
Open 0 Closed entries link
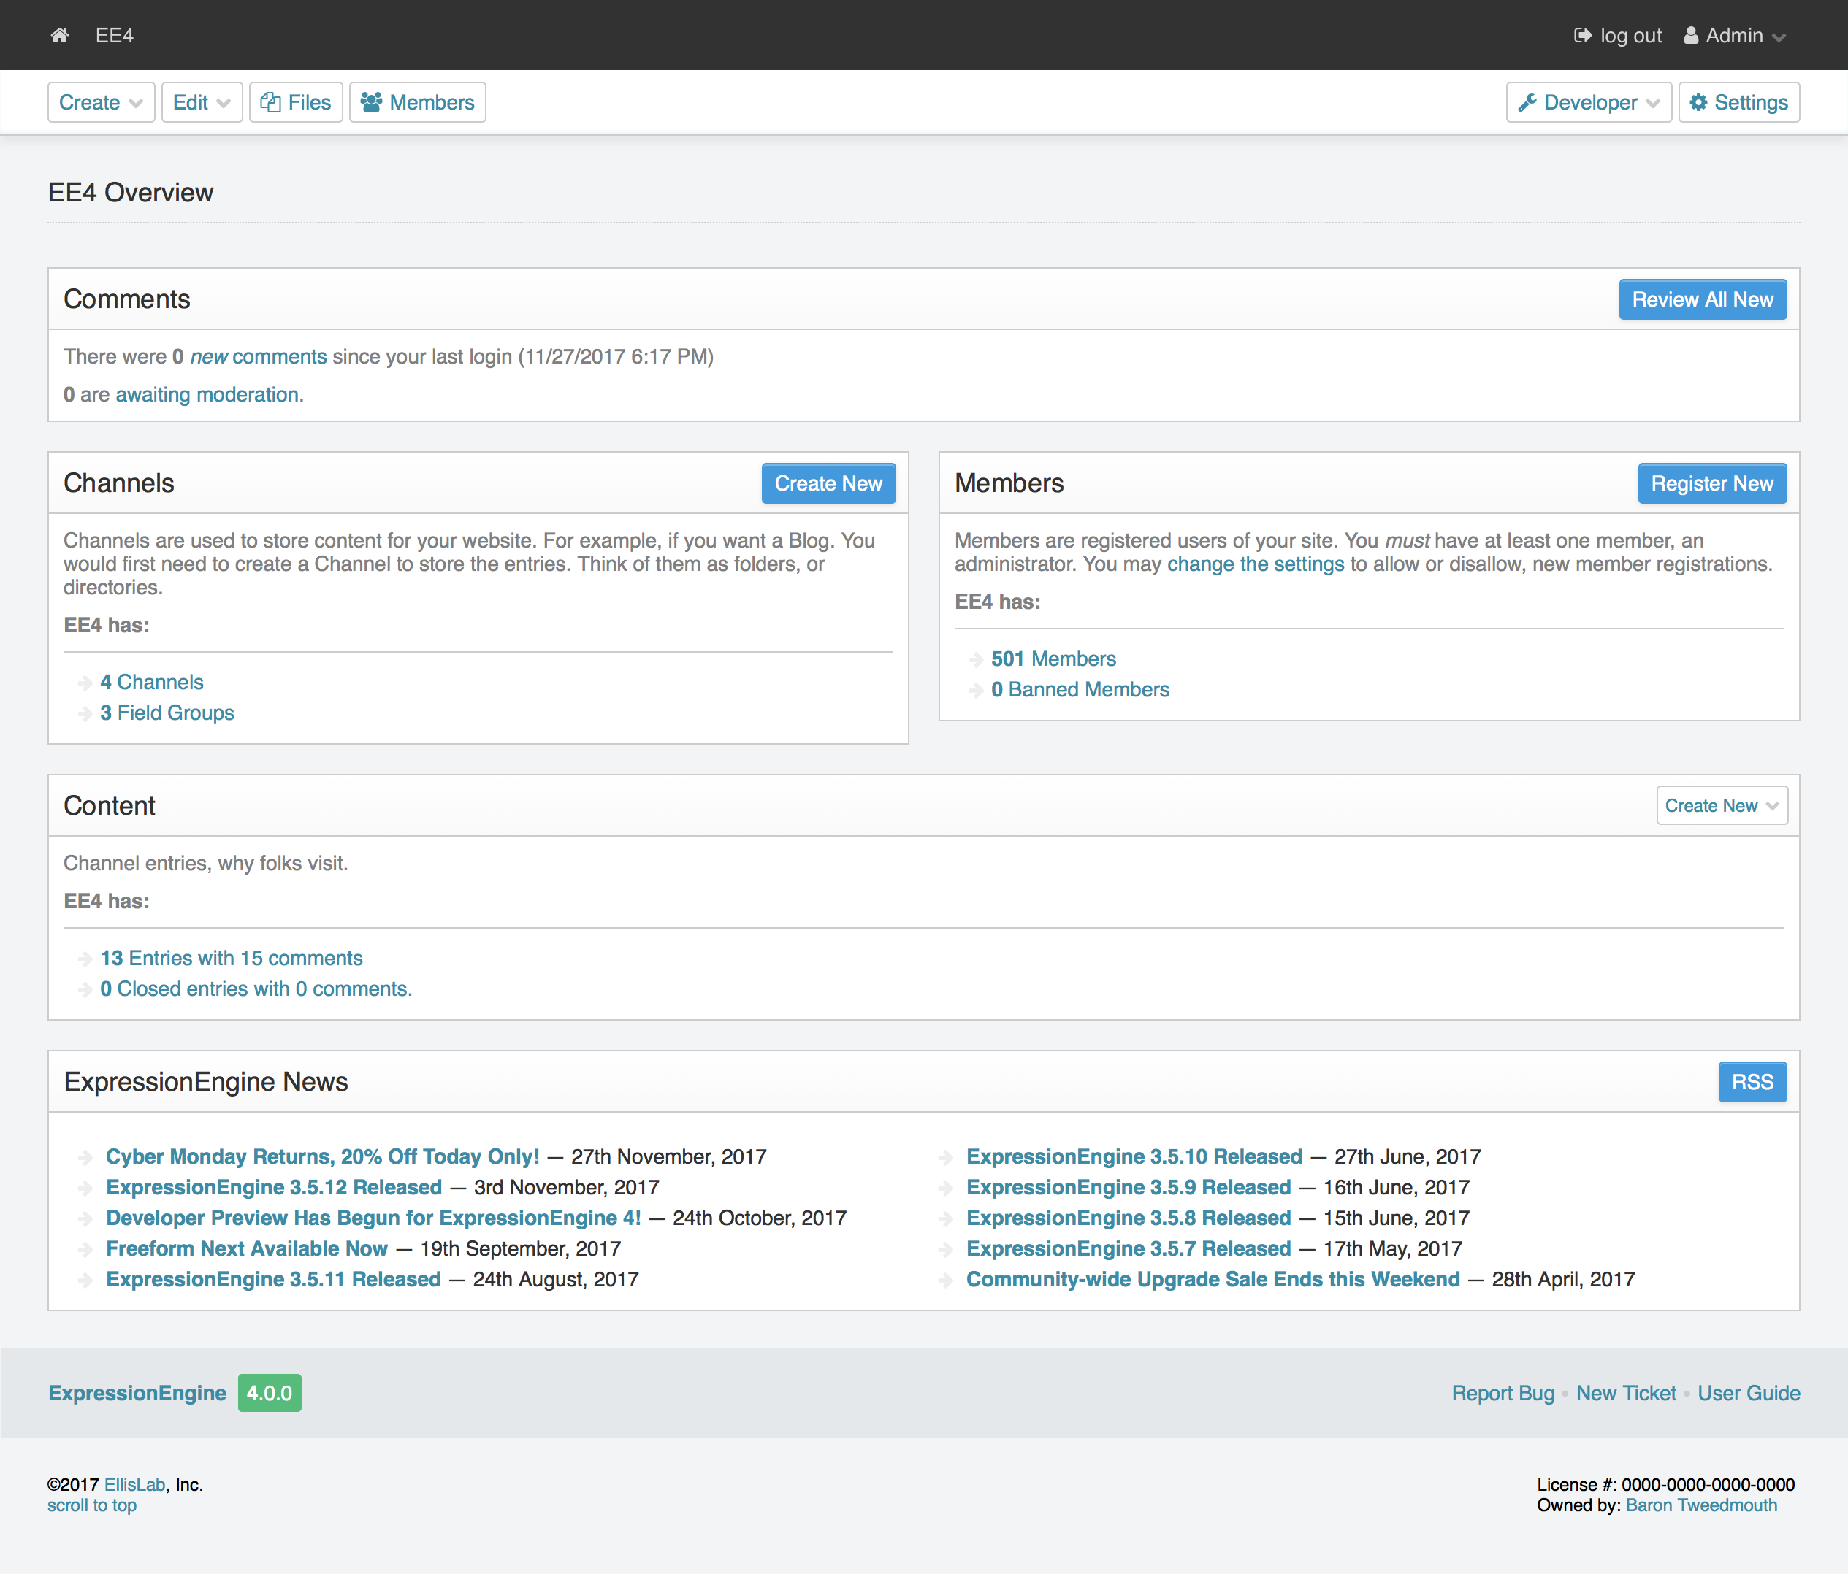pyautogui.click(x=256, y=989)
